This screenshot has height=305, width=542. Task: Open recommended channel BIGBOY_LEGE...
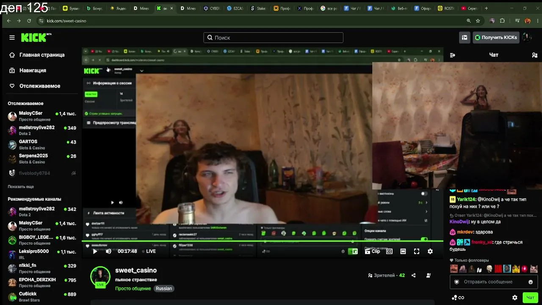click(x=42, y=240)
